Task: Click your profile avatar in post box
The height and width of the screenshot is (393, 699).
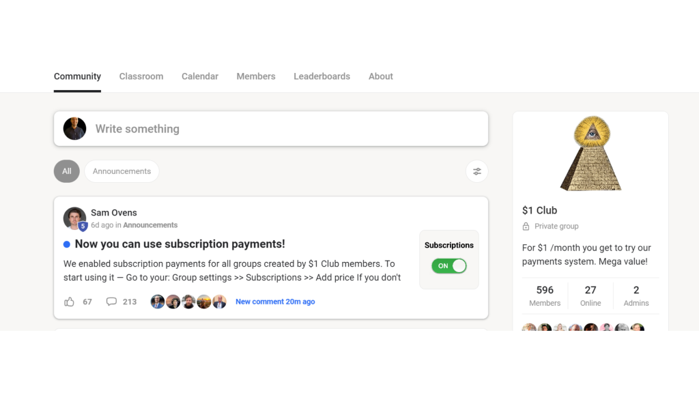Action: [74, 129]
